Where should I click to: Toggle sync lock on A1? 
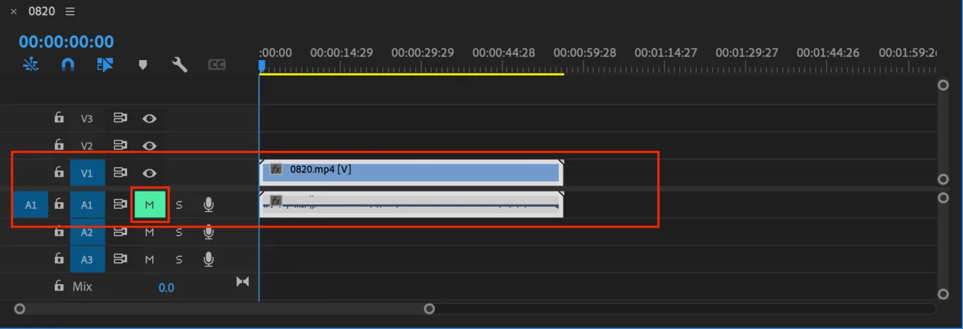120,204
